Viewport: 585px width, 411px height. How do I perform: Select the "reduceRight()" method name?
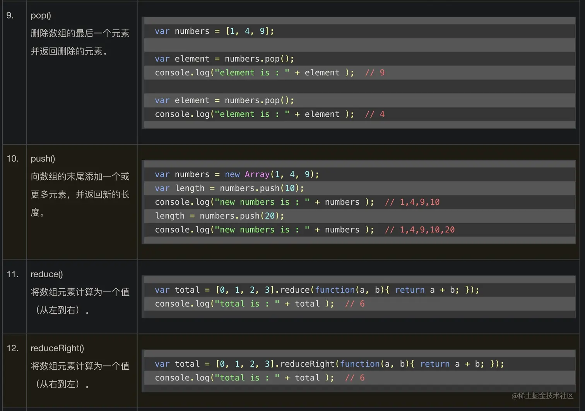point(57,348)
